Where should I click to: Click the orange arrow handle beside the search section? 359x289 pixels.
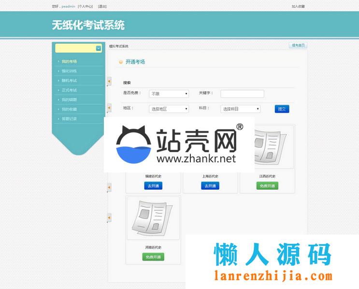tap(109, 81)
